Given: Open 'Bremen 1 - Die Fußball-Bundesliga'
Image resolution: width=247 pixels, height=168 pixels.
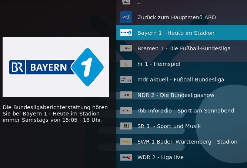Looking at the screenshot, I should coord(181,48).
